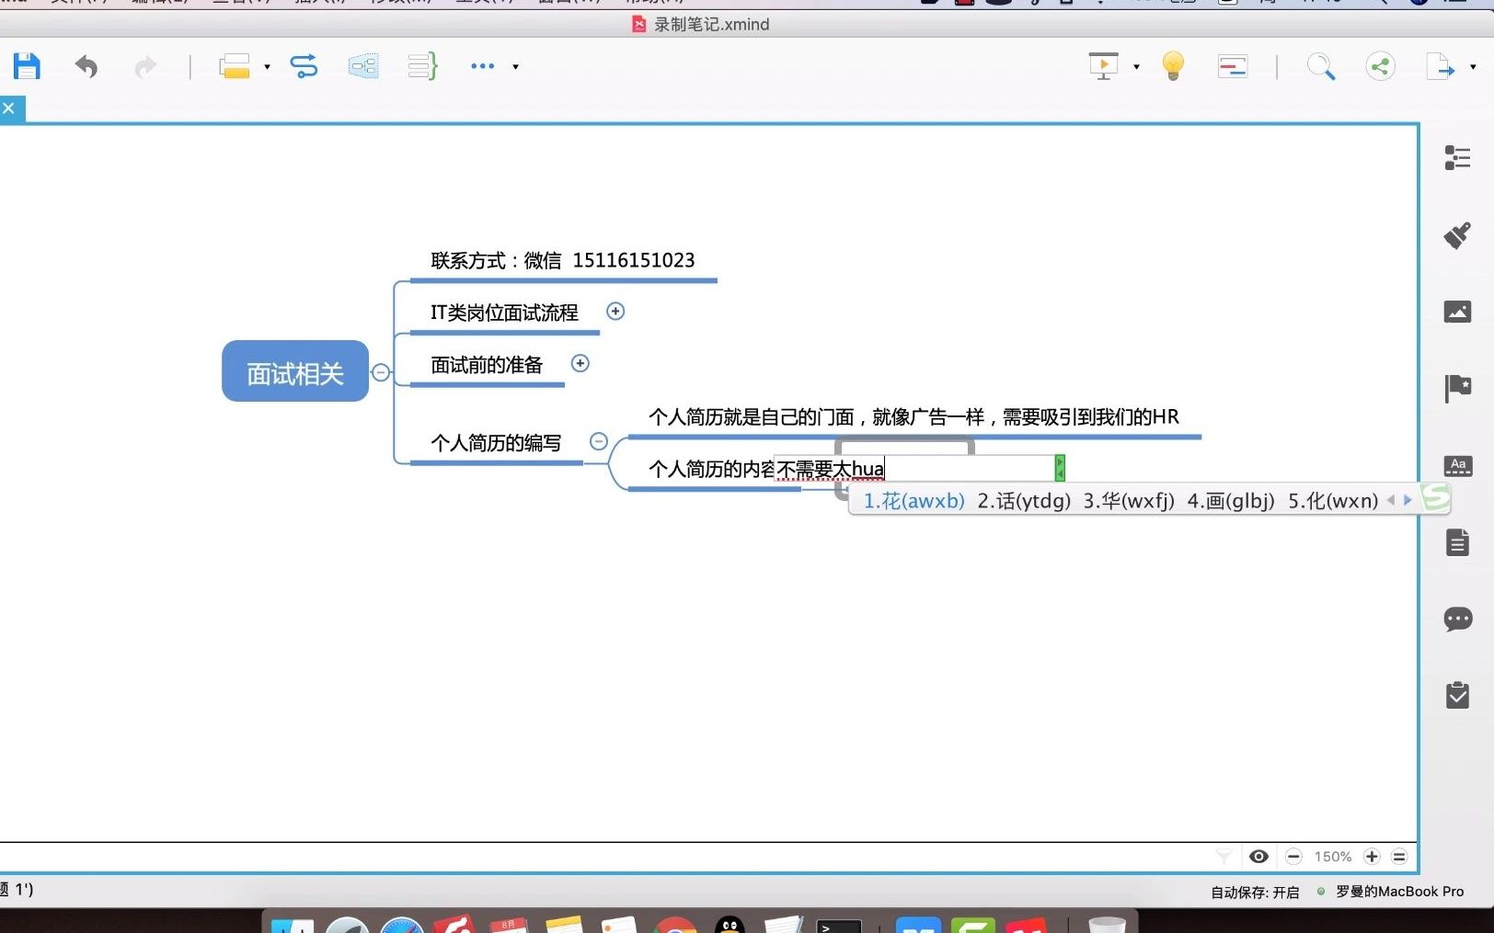Open the Outline panel in right sidebar
The height and width of the screenshot is (933, 1494).
coord(1457,158)
